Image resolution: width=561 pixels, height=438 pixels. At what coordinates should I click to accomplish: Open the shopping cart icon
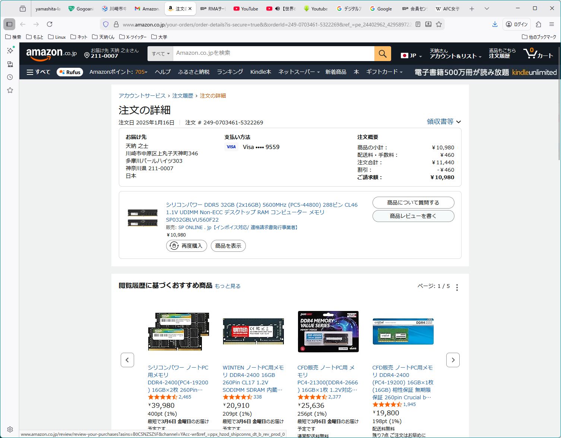538,54
